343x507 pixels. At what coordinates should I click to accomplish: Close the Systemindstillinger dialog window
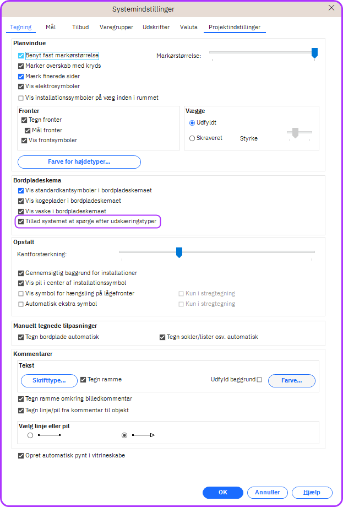coord(331,8)
